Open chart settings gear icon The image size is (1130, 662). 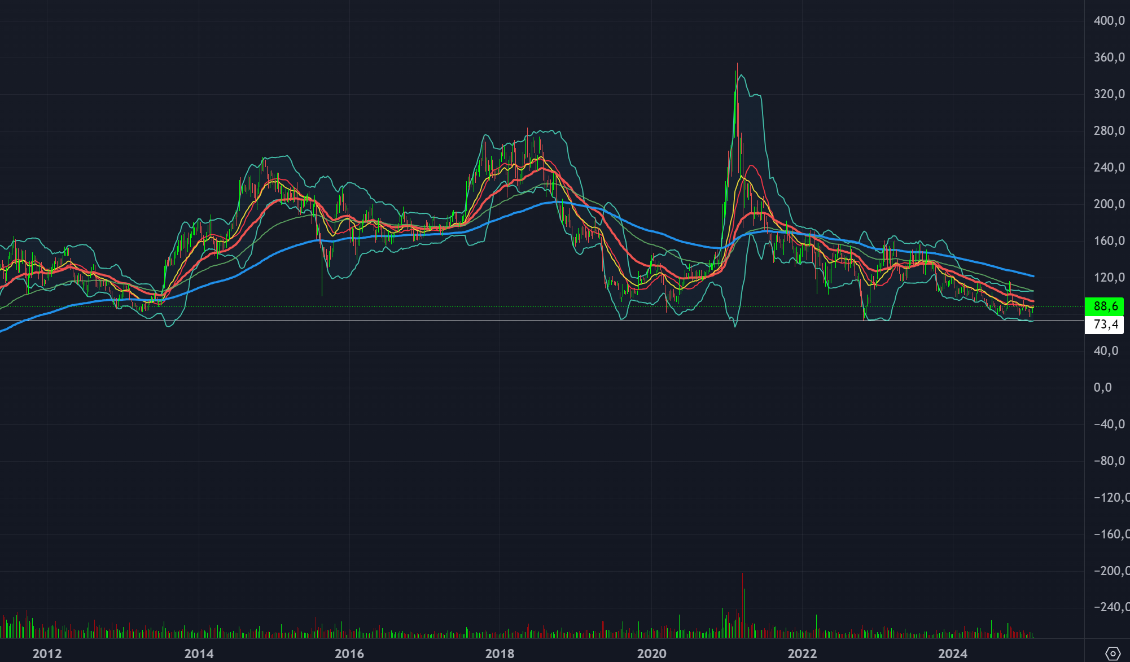1113,654
